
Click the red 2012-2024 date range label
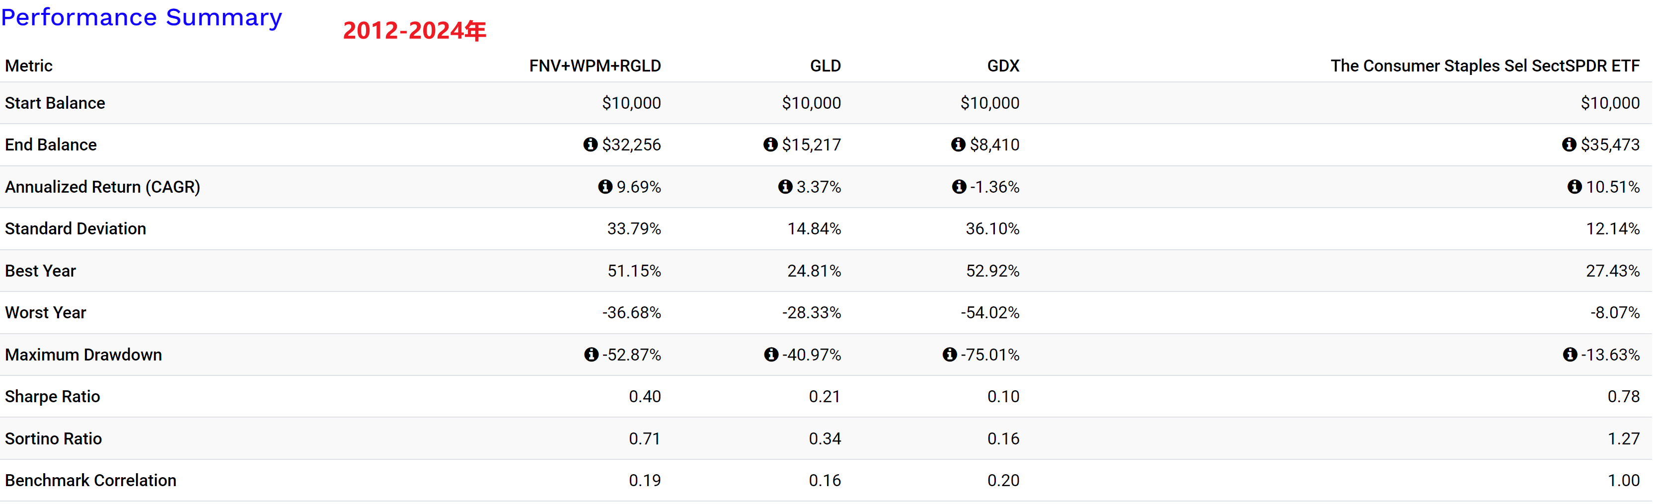[414, 30]
